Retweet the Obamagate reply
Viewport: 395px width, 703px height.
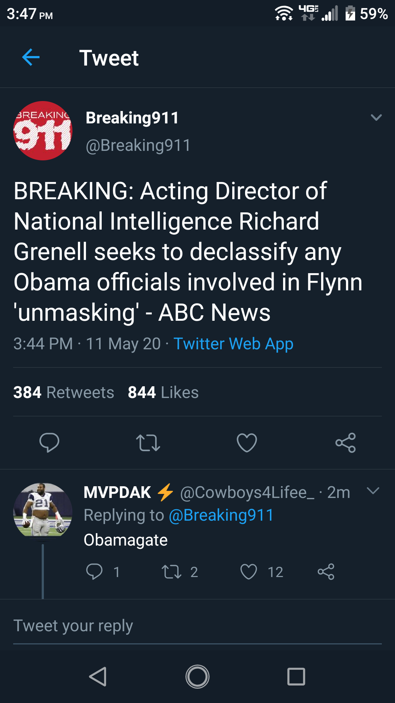[x=172, y=572]
